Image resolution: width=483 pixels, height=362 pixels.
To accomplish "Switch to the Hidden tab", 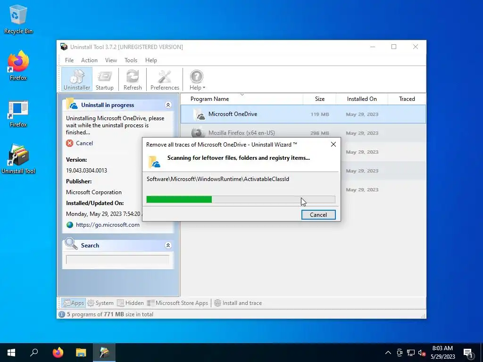I will point(130,303).
